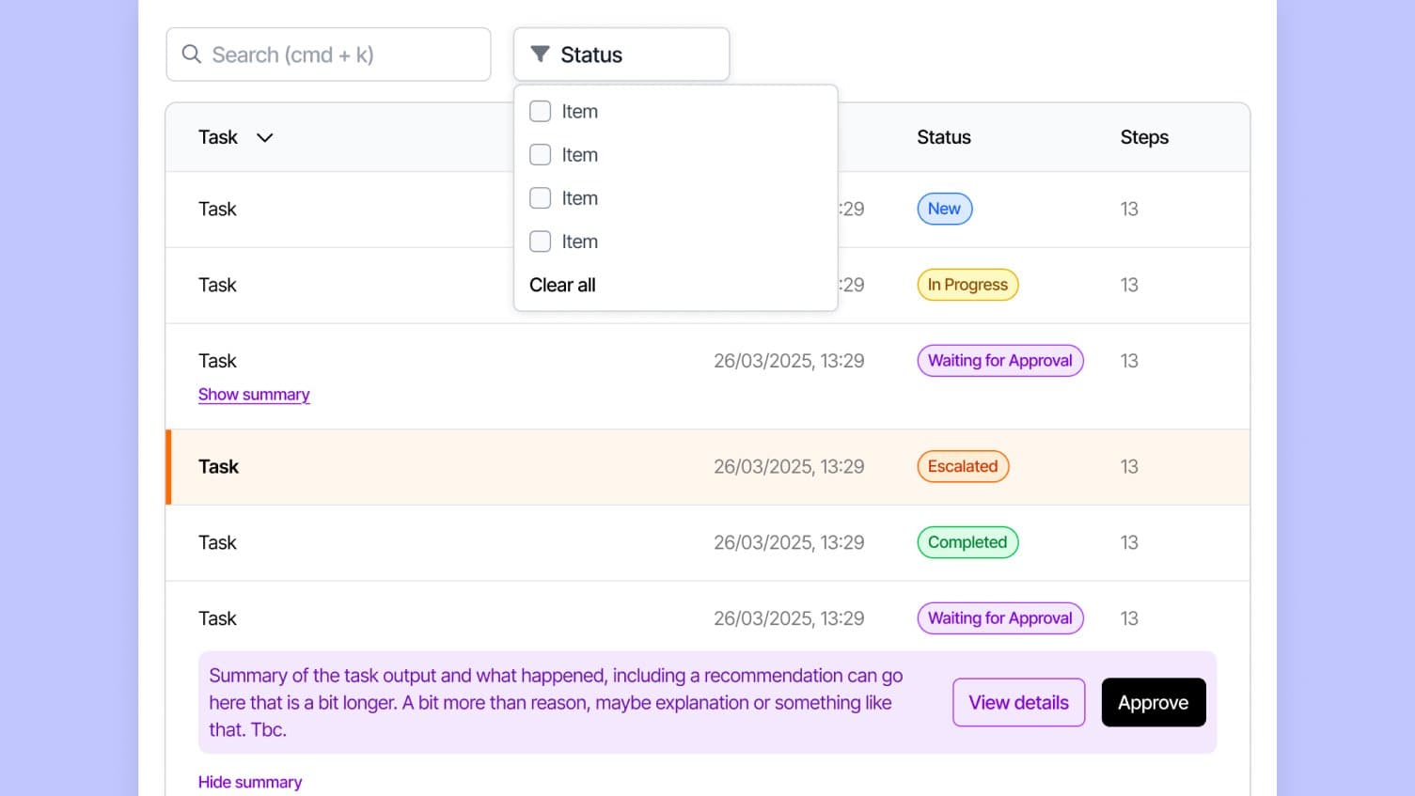Click the date in the Completed row
Viewport: 1415px width, 796px height.
pos(789,542)
